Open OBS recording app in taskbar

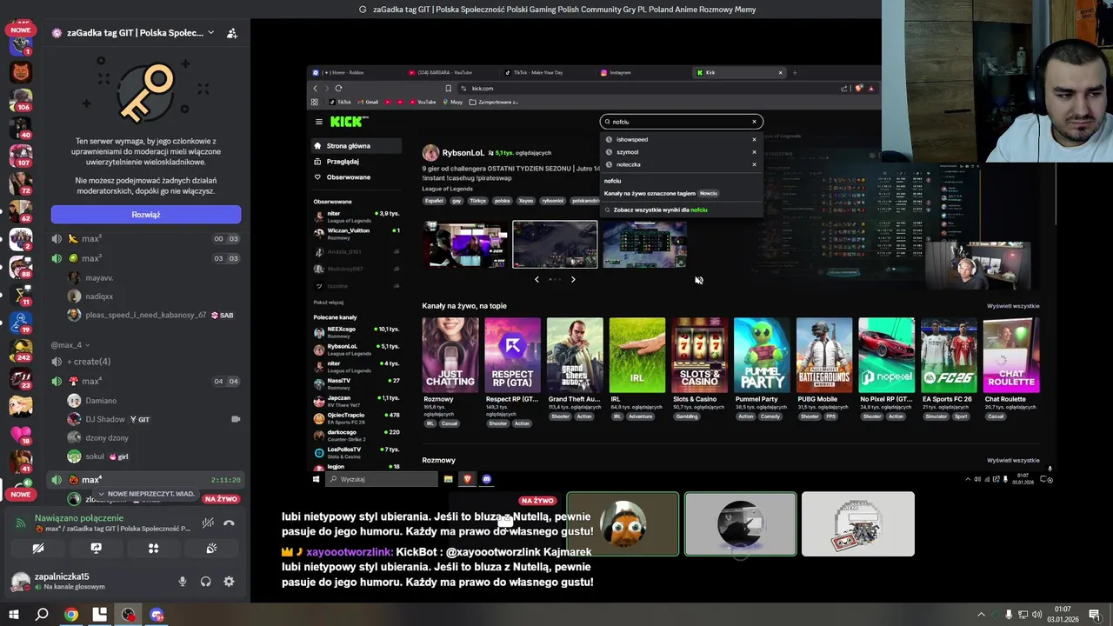pyautogui.click(x=129, y=615)
